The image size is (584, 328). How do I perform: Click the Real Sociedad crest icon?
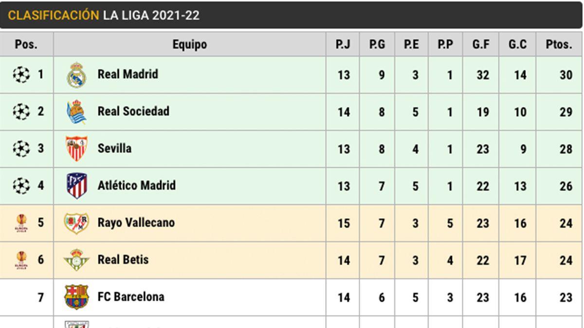[76, 112]
